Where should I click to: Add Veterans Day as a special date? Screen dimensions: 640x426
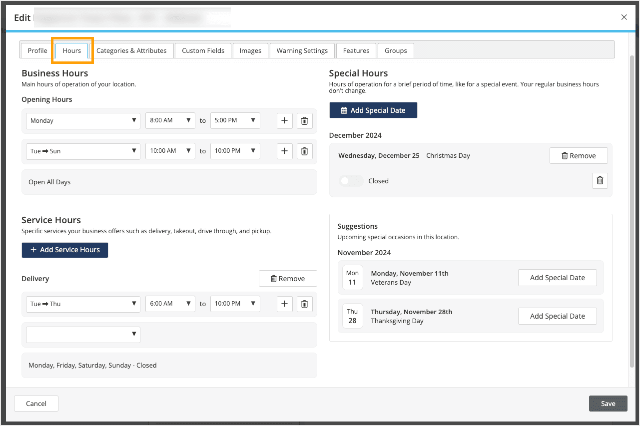point(557,278)
